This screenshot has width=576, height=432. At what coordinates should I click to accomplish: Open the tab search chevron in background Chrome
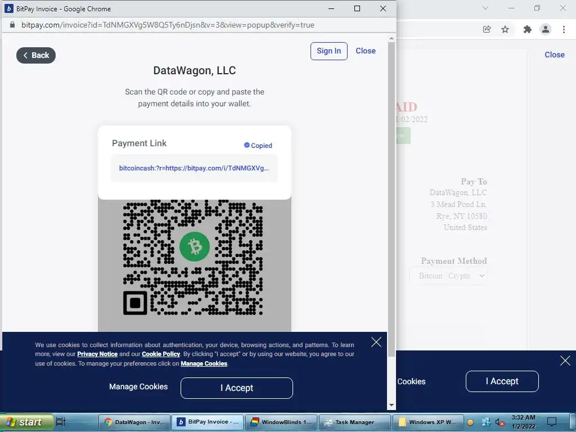click(x=485, y=8)
